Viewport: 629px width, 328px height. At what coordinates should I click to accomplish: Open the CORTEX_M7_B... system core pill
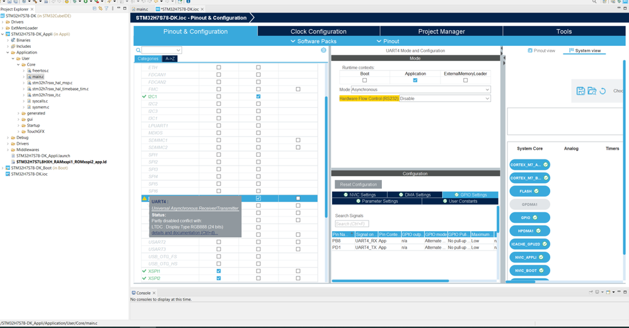[529, 178]
